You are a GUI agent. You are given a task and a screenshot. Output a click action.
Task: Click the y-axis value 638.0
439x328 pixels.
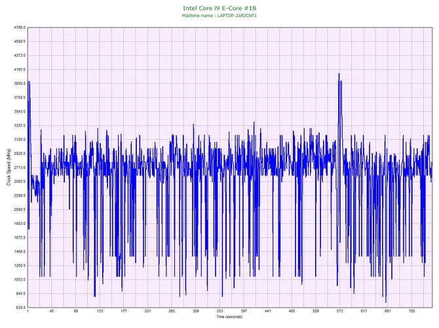(21, 308)
